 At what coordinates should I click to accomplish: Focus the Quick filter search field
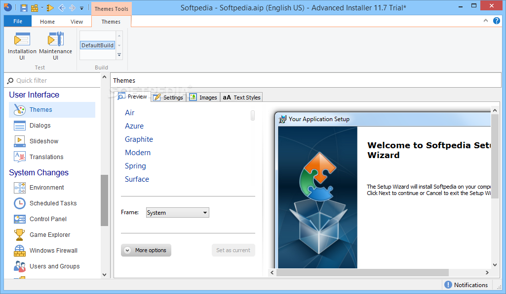pyautogui.click(x=53, y=80)
